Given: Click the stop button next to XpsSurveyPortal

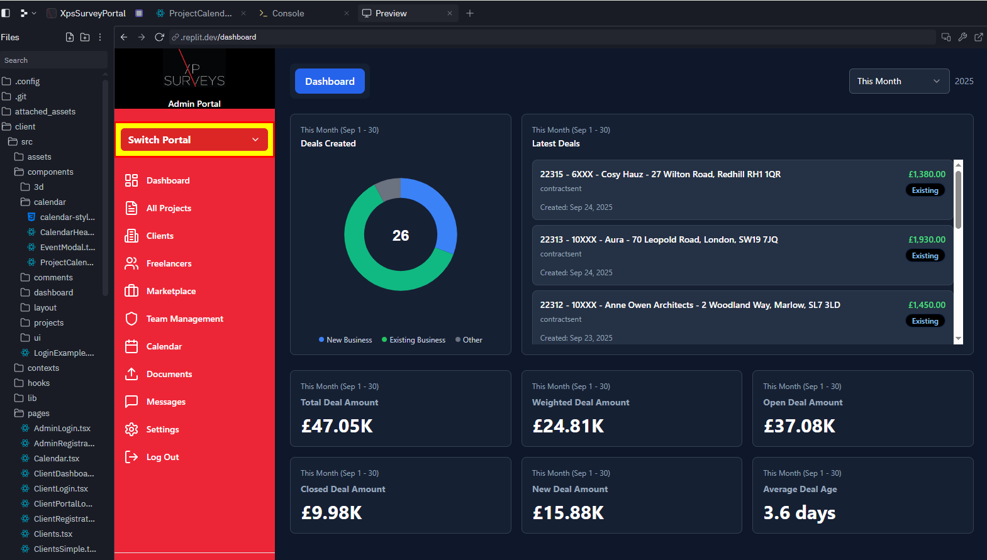Looking at the screenshot, I should click(x=139, y=13).
